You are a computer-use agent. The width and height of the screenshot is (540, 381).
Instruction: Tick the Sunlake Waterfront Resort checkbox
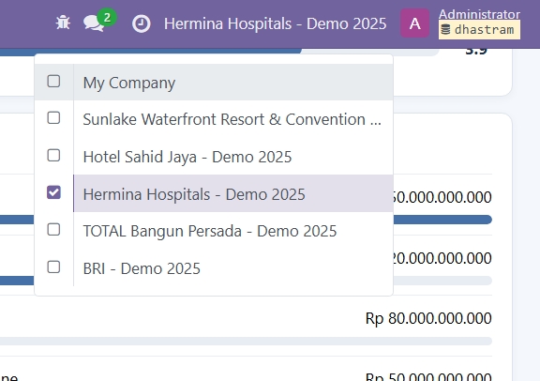[x=53, y=118]
